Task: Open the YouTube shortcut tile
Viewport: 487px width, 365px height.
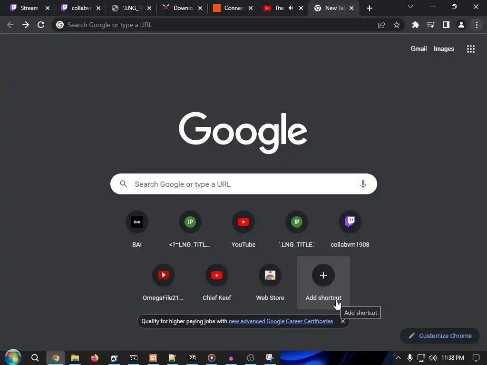Action: [x=243, y=230]
